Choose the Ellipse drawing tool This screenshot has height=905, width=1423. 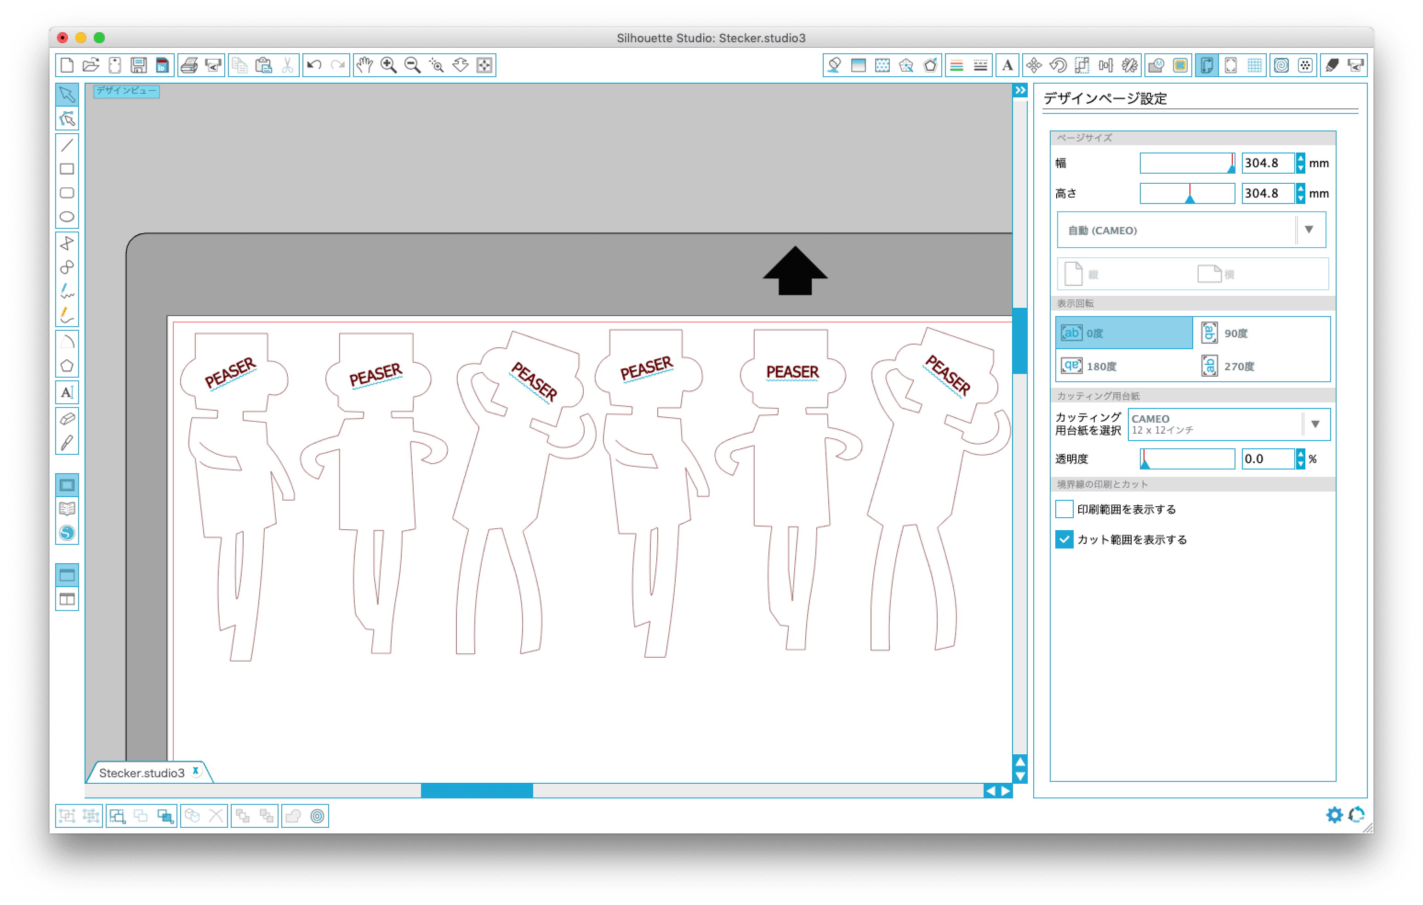(x=67, y=217)
